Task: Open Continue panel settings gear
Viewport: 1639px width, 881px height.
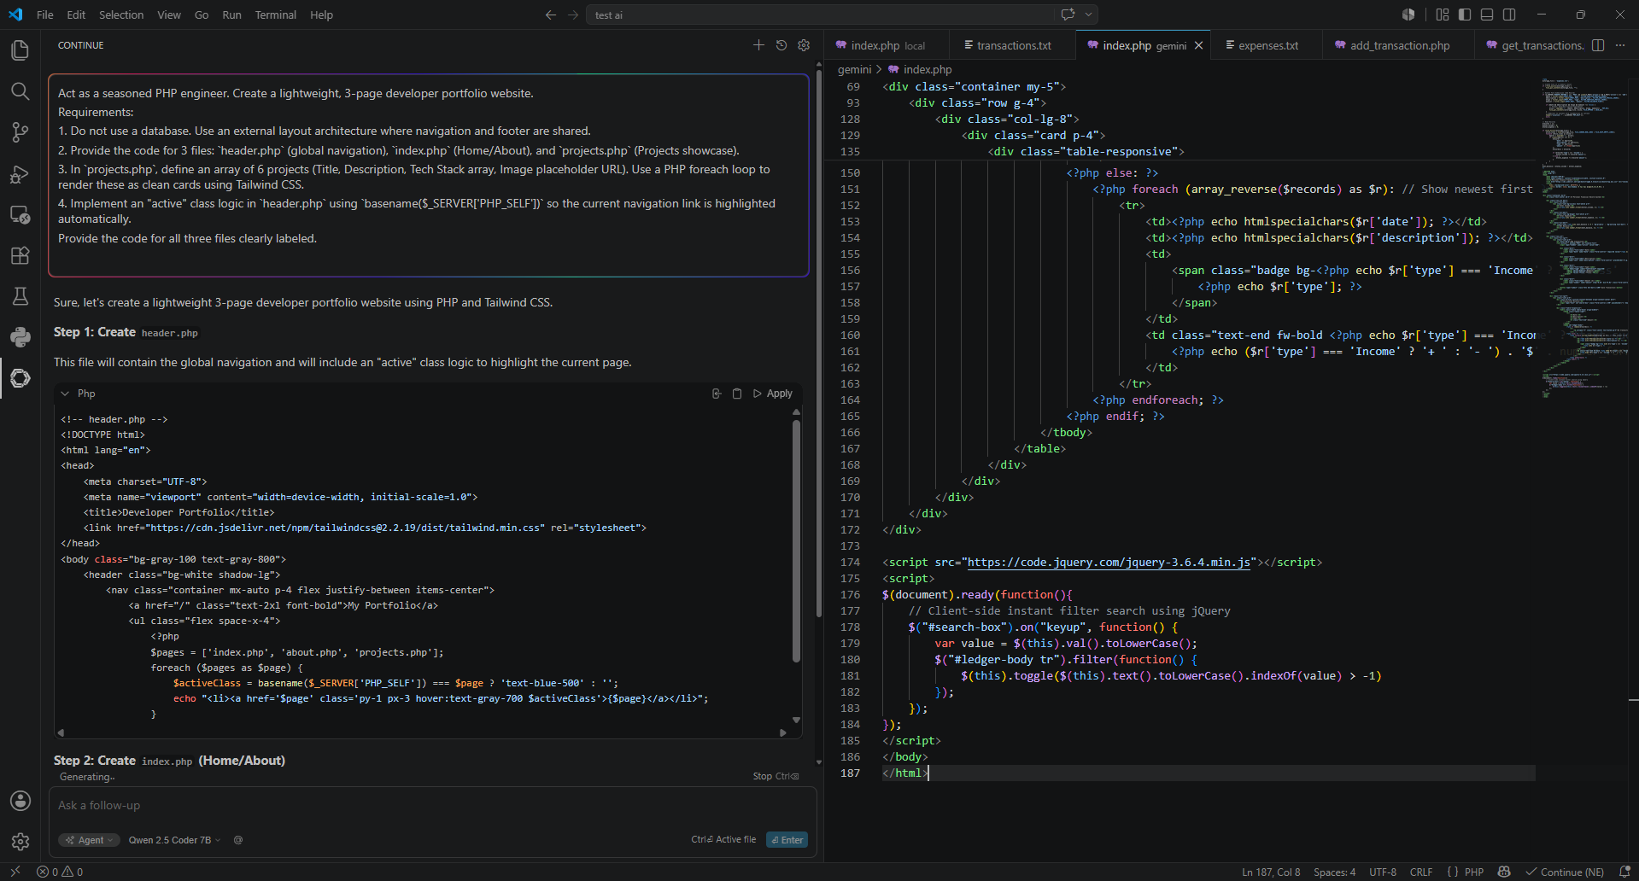Action: tap(804, 45)
